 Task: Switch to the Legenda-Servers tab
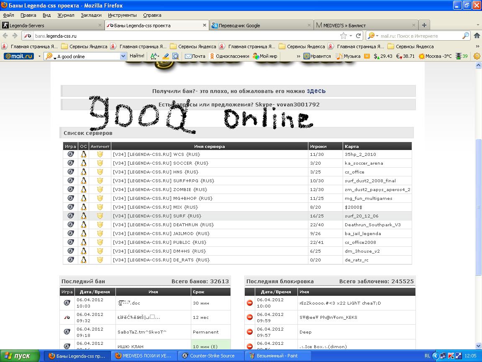tap(52, 25)
